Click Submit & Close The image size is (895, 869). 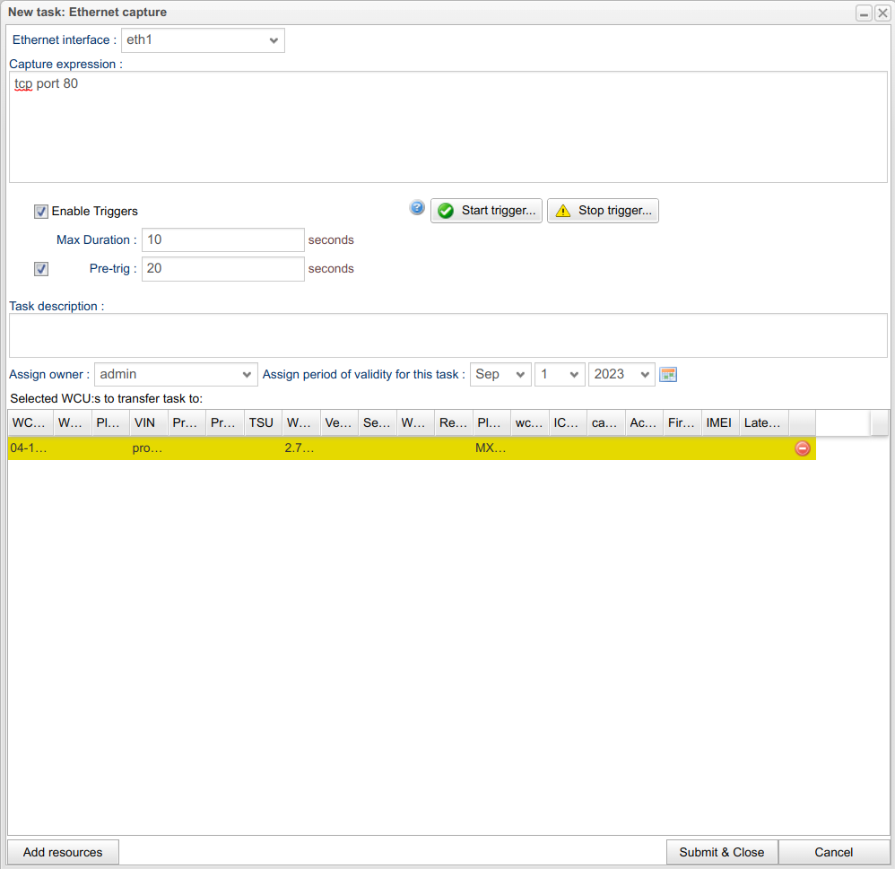(721, 852)
